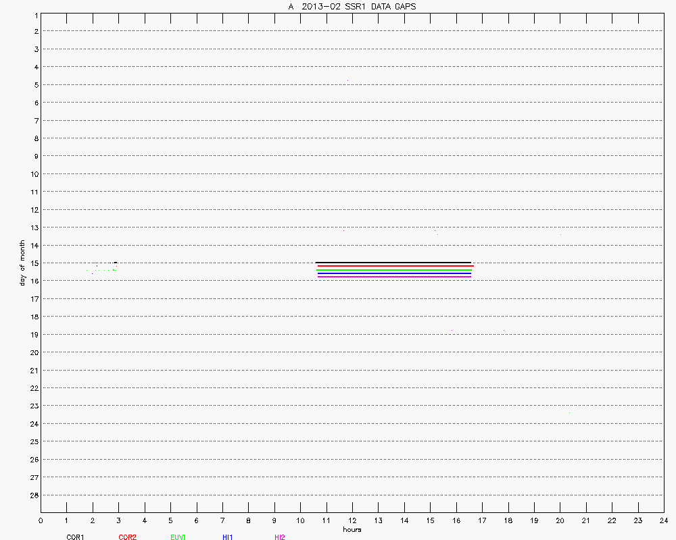Click the magenta HI2 legend label

tap(279, 537)
